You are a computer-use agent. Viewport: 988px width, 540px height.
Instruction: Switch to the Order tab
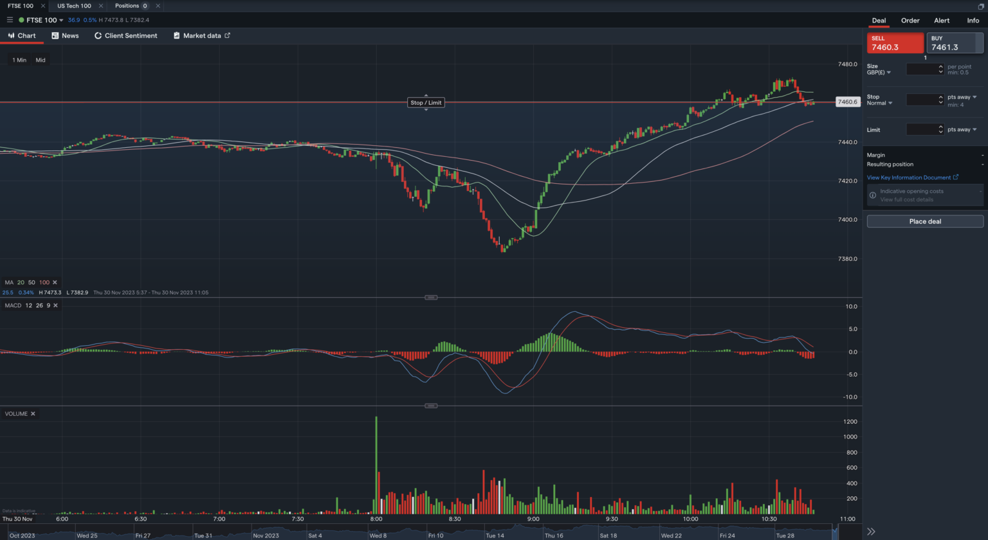(910, 21)
